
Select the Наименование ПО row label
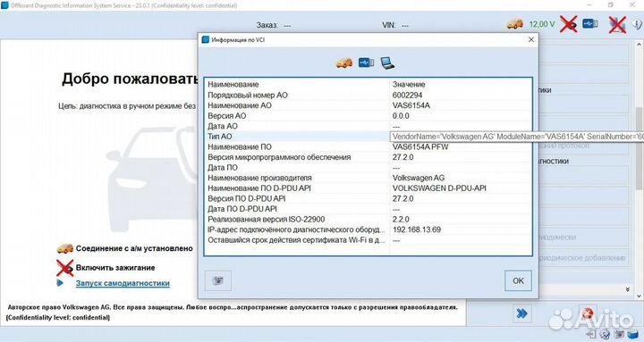pos(240,146)
